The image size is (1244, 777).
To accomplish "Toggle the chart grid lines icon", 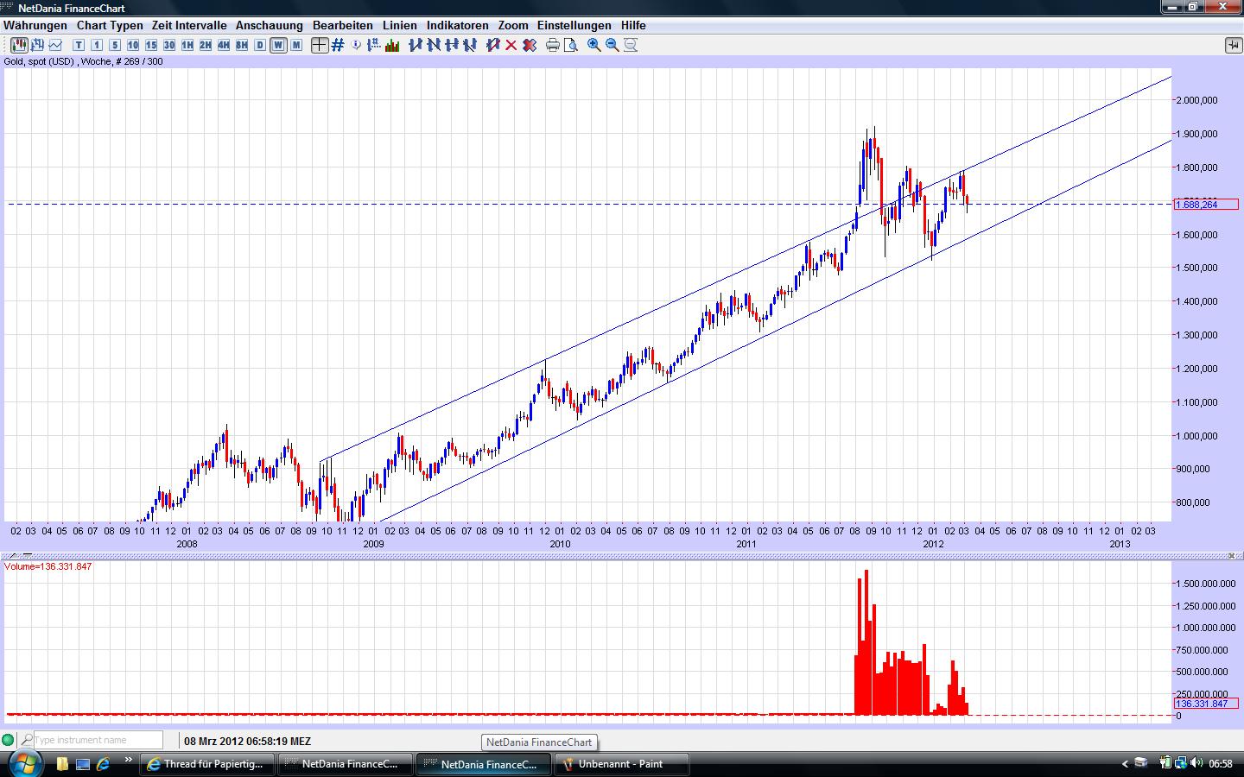I will coord(338,45).
